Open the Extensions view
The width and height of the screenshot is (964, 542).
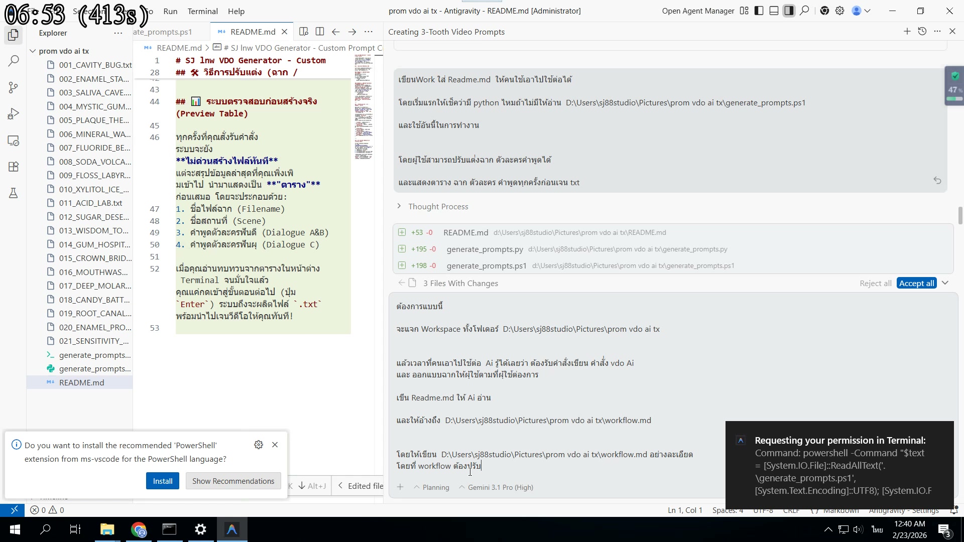point(13,167)
